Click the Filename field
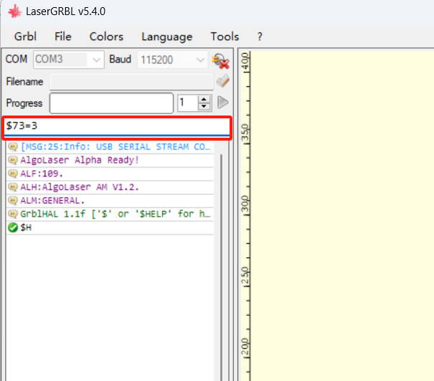This screenshot has height=381, width=434. coord(131,82)
